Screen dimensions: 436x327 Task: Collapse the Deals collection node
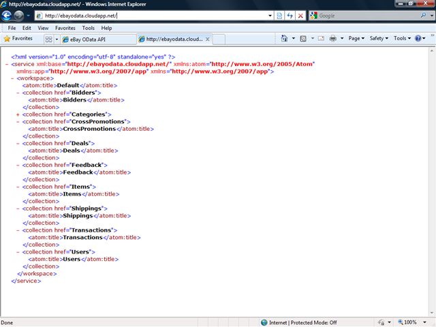point(18,144)
